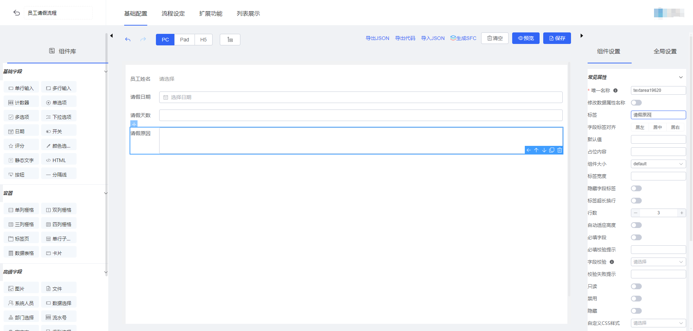Toggle the 只读 switch on

636,286
